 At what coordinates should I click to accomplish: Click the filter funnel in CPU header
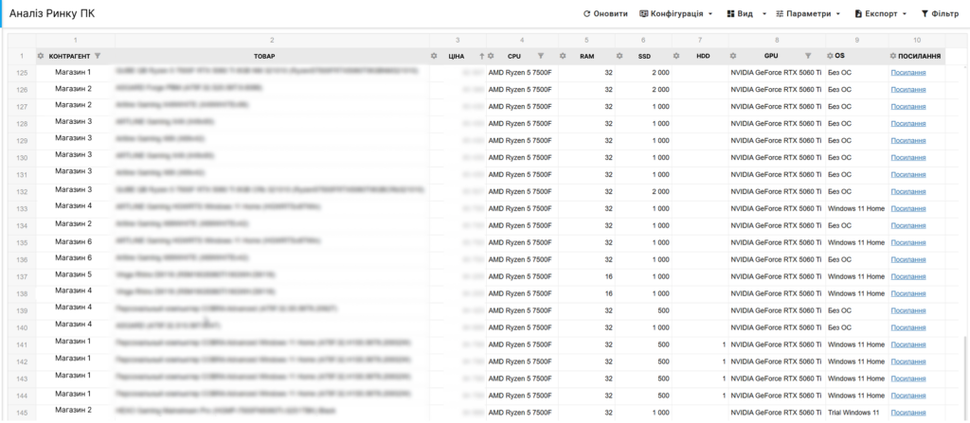point(541,56)
